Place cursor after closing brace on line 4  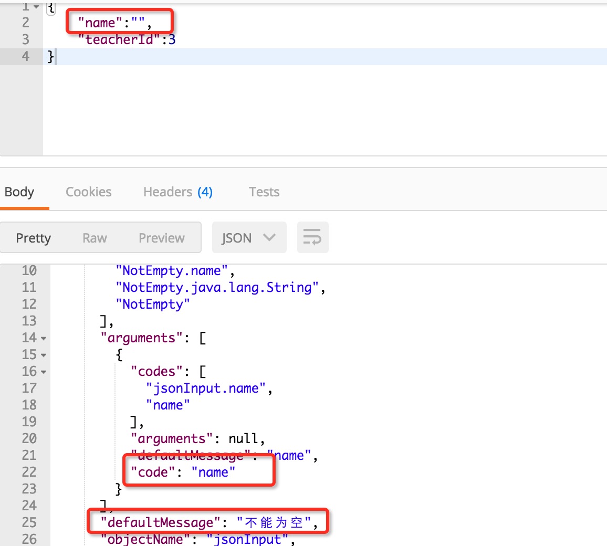55,57
